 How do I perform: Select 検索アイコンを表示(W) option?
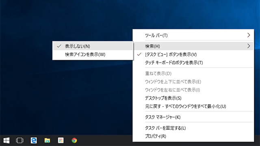coord(93,54)
